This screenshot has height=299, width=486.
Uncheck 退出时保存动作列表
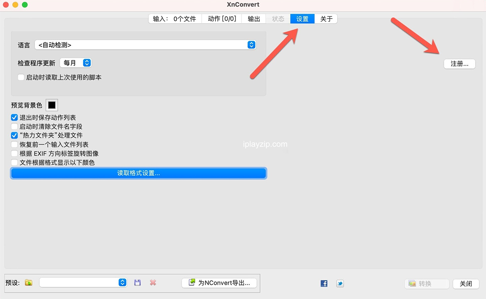click(14, 118)
